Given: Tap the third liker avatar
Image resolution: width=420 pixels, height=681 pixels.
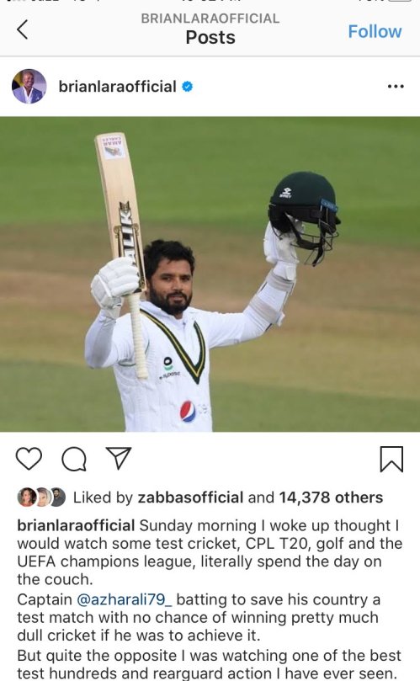Looking at the screenshot, I should tap(57, 497).
